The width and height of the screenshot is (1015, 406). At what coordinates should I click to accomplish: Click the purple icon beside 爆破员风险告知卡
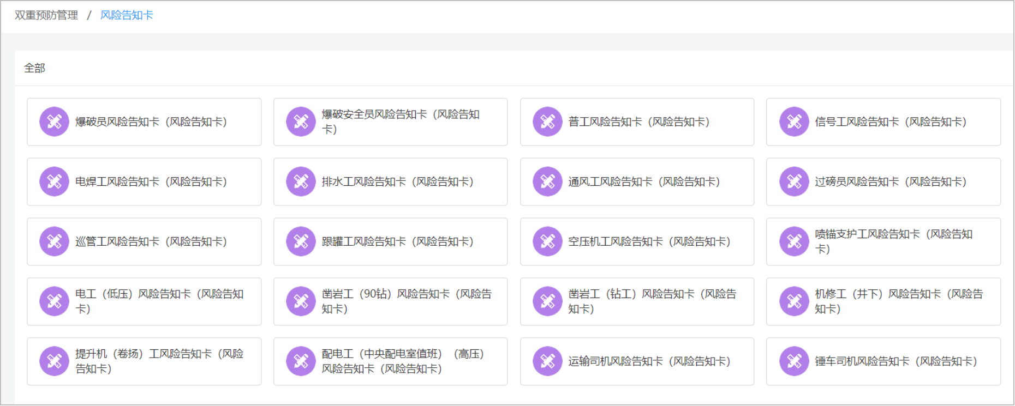[x=54, y=122]
